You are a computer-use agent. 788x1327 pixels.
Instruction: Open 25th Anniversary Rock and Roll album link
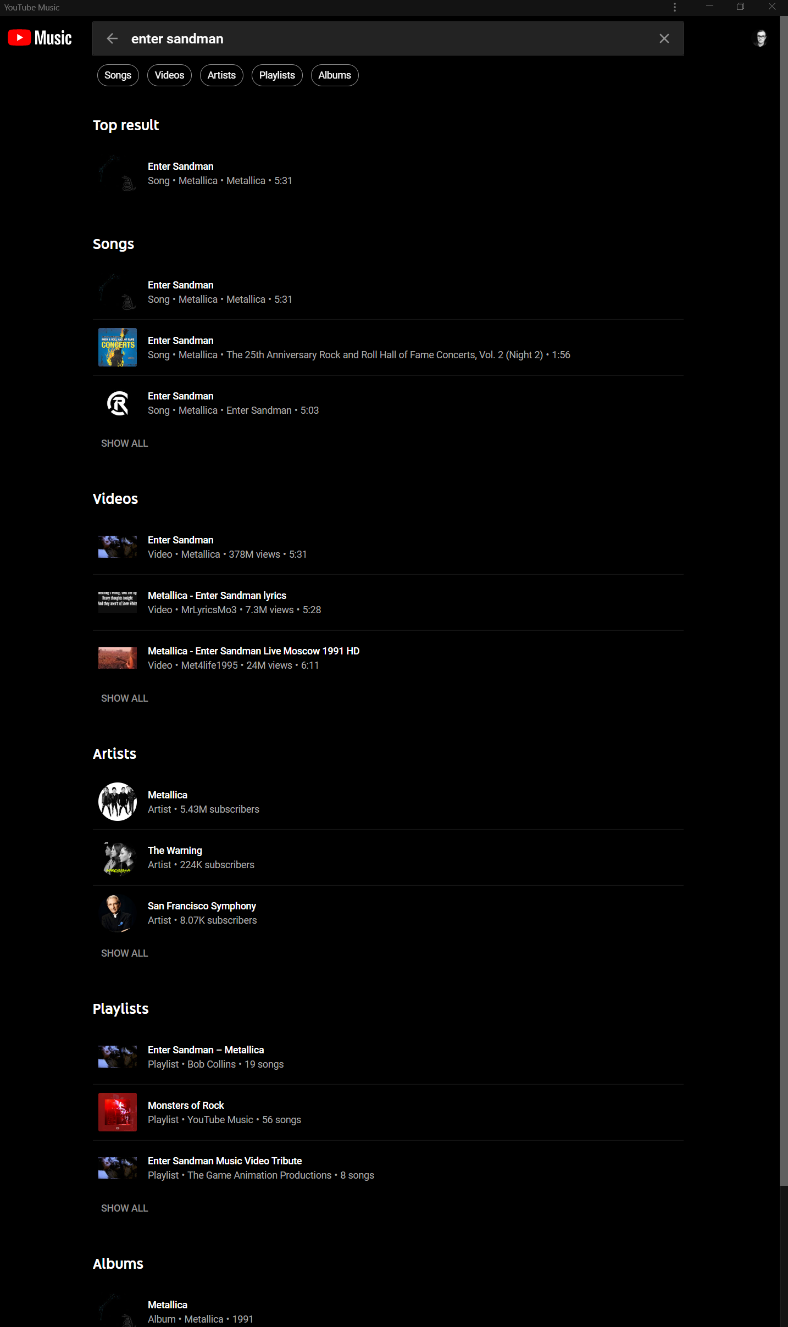385,355
